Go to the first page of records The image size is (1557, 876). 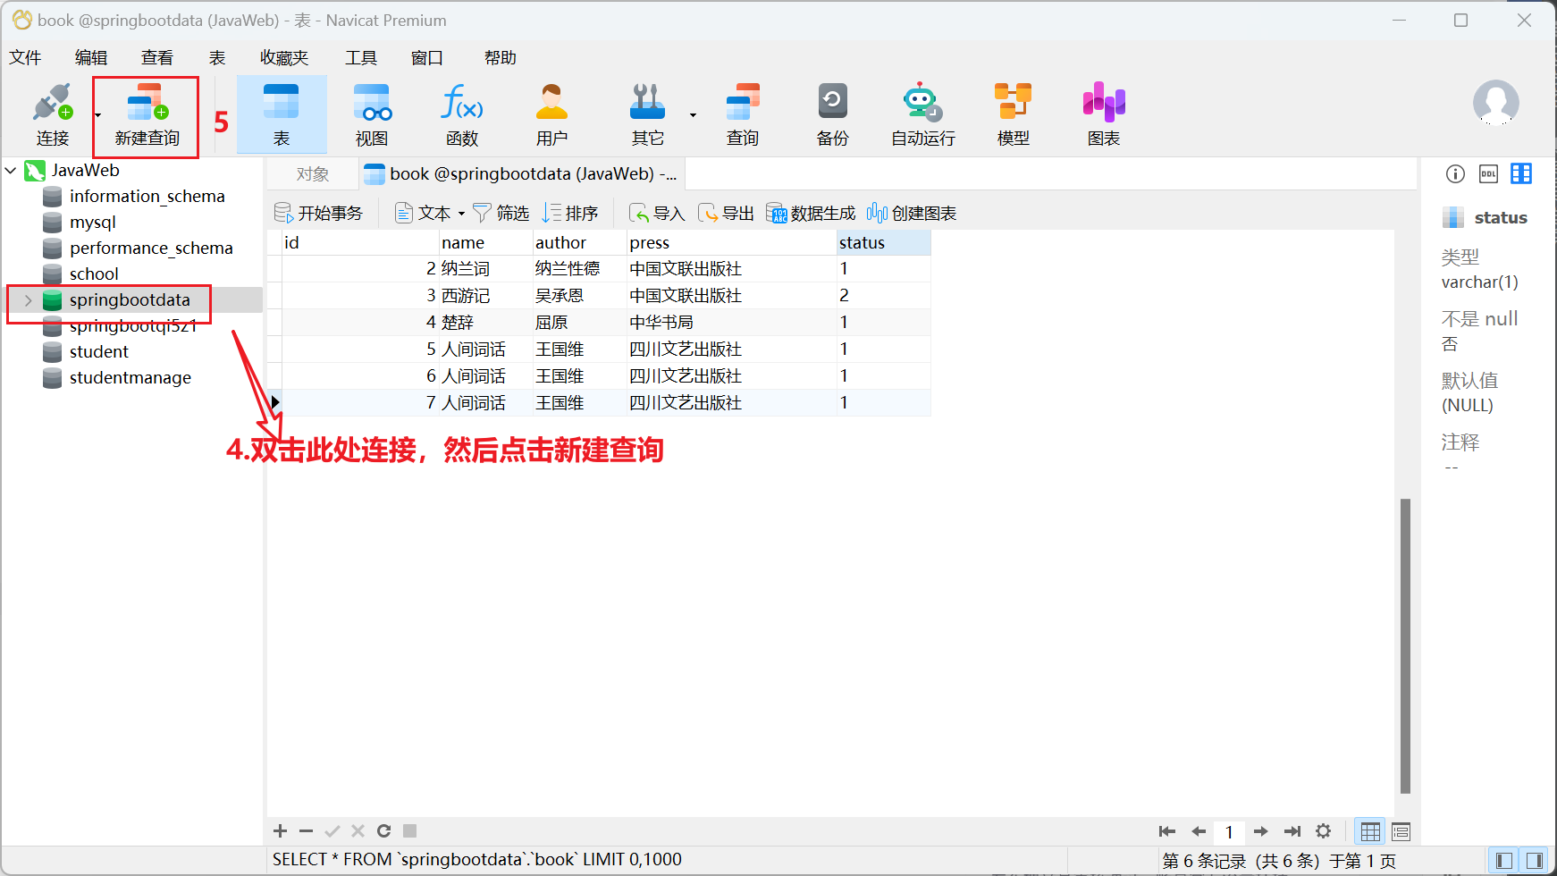coord(1167,831)
